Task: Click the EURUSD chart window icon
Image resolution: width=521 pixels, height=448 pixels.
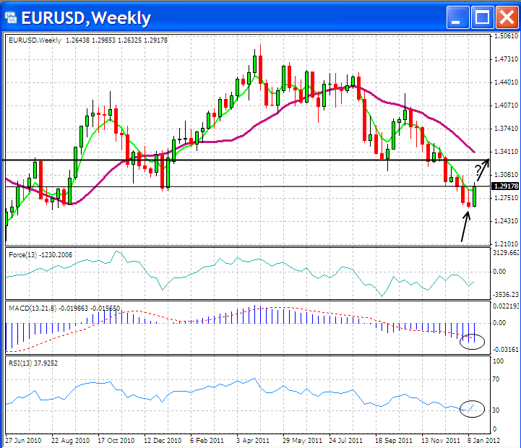Action: pos(11,17)
